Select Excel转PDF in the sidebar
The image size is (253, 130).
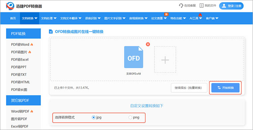coord(20,126)
